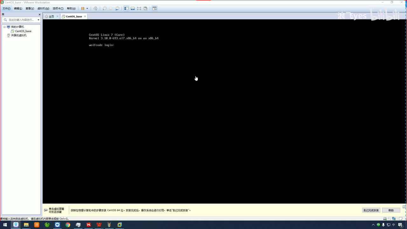This screenshot has height=229, width=407.
Task: Select 我的计算机 in the library tree
Action: click(17, 27)
